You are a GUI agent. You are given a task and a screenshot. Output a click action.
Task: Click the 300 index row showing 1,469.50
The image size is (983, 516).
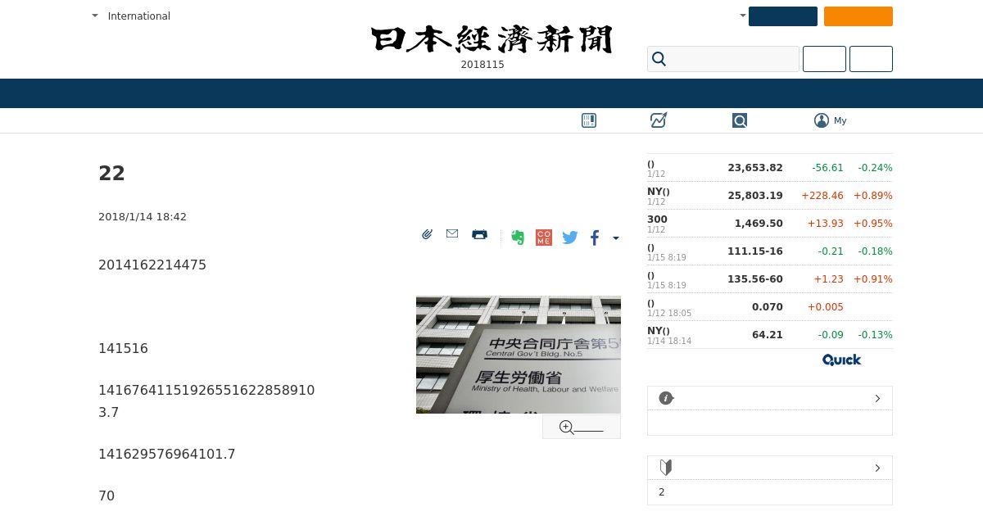(x=770, y=224)
